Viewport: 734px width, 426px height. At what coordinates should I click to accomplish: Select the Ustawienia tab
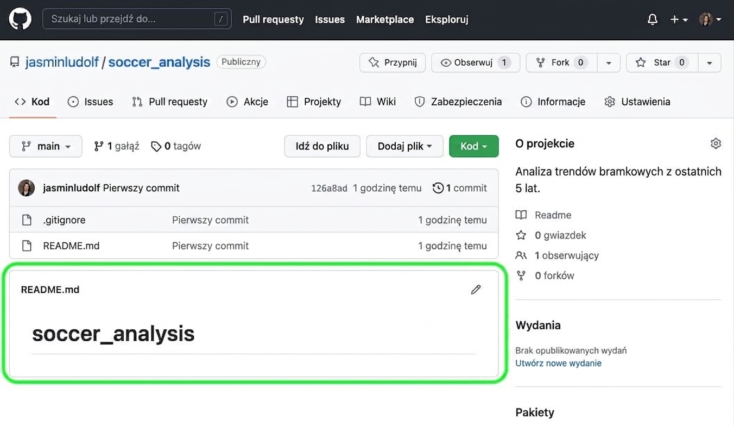pos(637,102)
